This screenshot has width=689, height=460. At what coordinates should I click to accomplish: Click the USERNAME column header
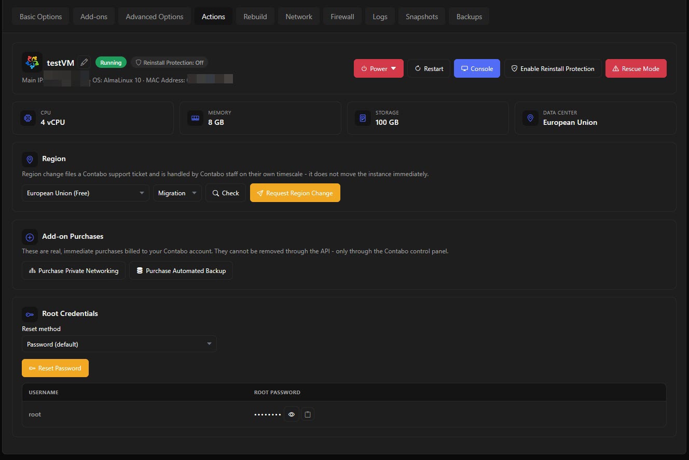[44, 392]
